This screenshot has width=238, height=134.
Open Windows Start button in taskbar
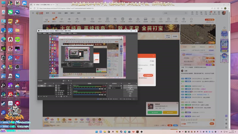coord(96,132)
